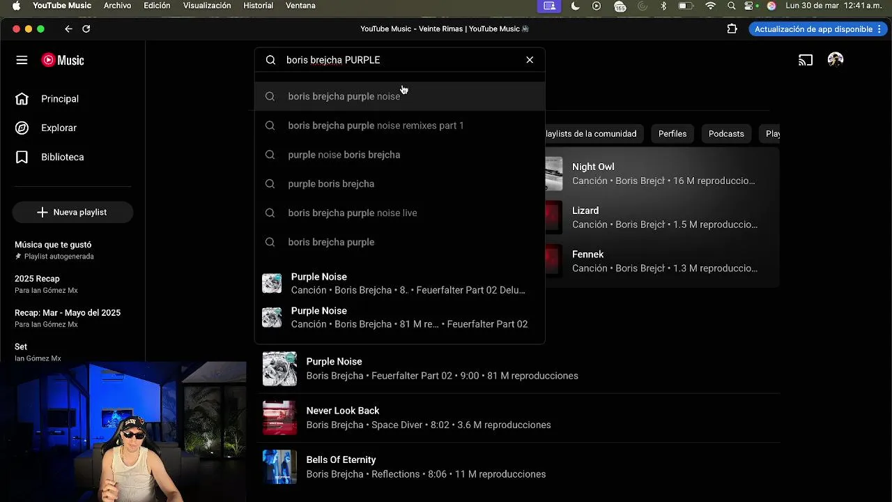
Task: Click inside the search text field
Action: pos(401,60)
